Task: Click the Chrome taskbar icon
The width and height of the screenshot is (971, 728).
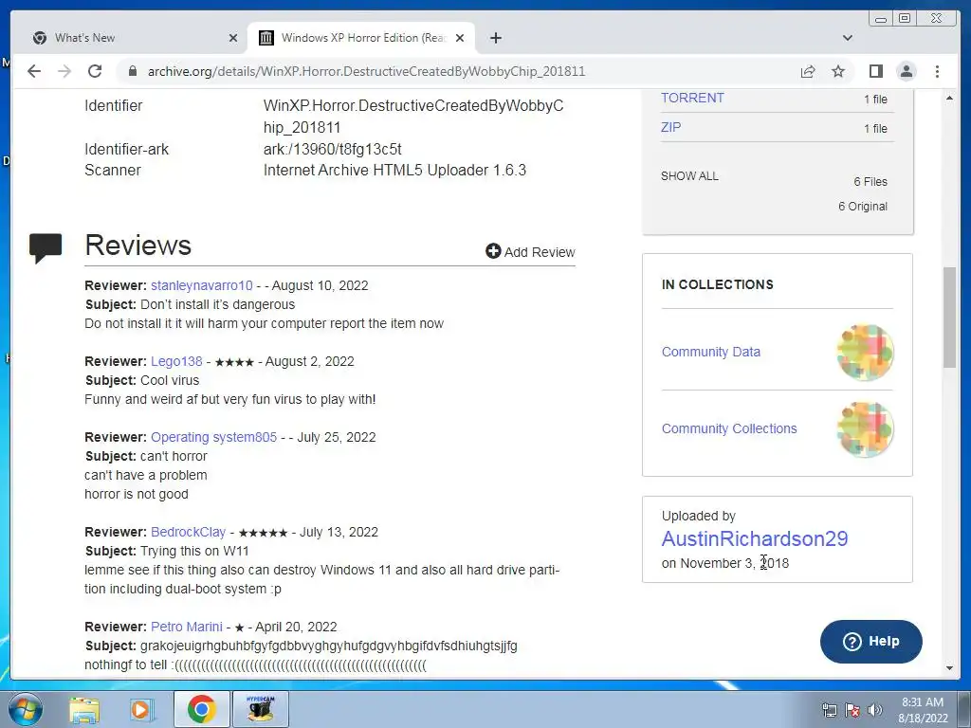Action: tap(201, 709)
